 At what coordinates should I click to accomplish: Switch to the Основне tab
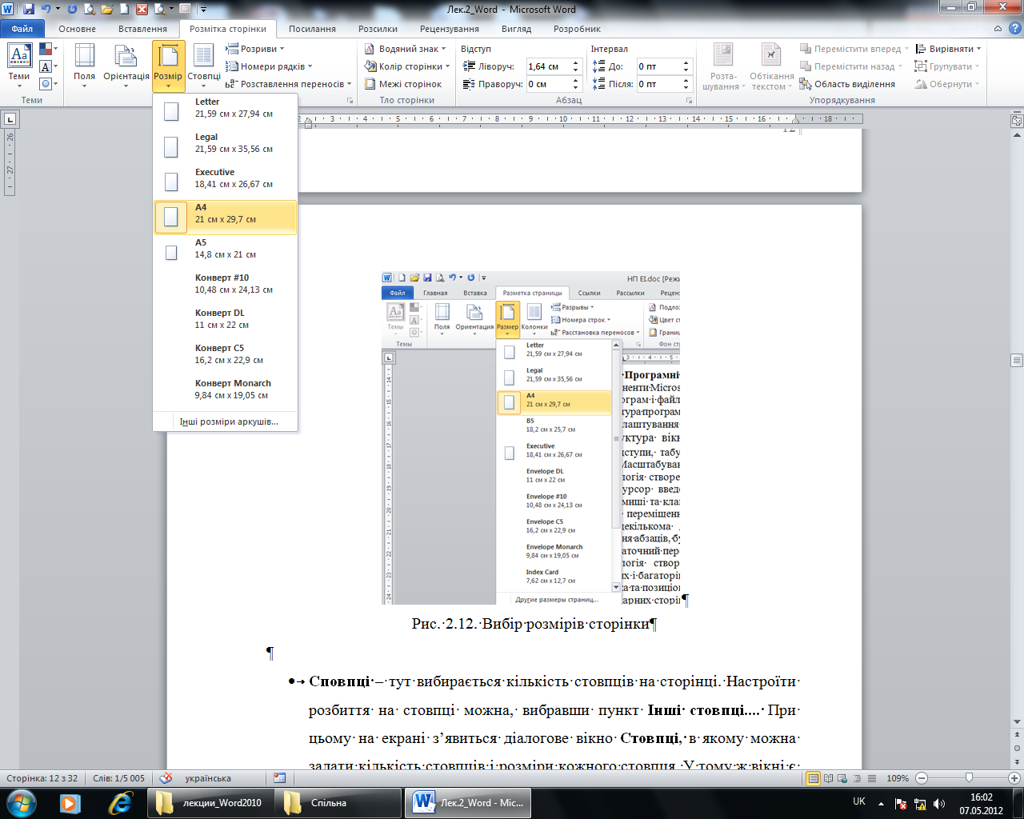click(77, 29)
